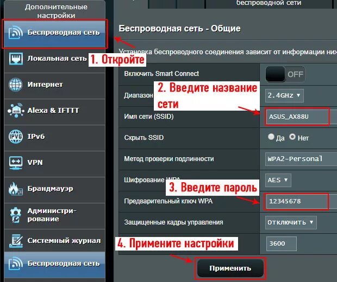Click Защищенные кадры управления label
The width and height of the screenshot is (337, 282).
tap(173, 222)
